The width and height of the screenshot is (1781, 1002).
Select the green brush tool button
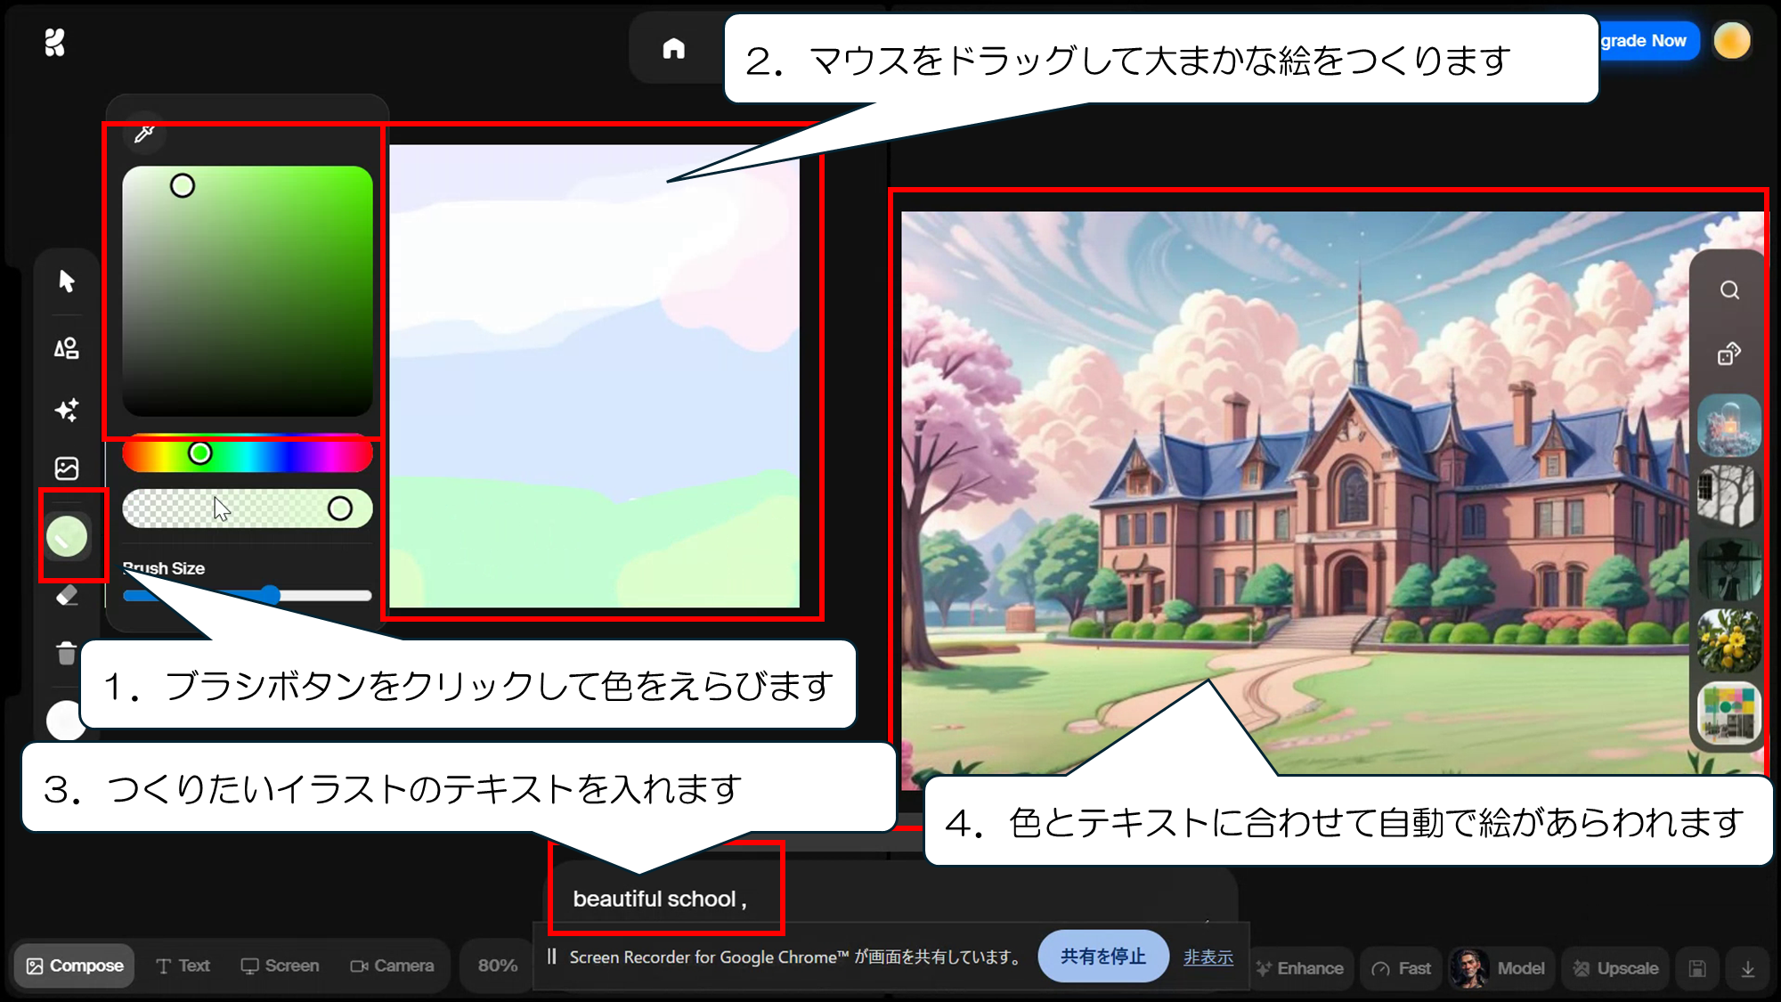coord(67,537)
